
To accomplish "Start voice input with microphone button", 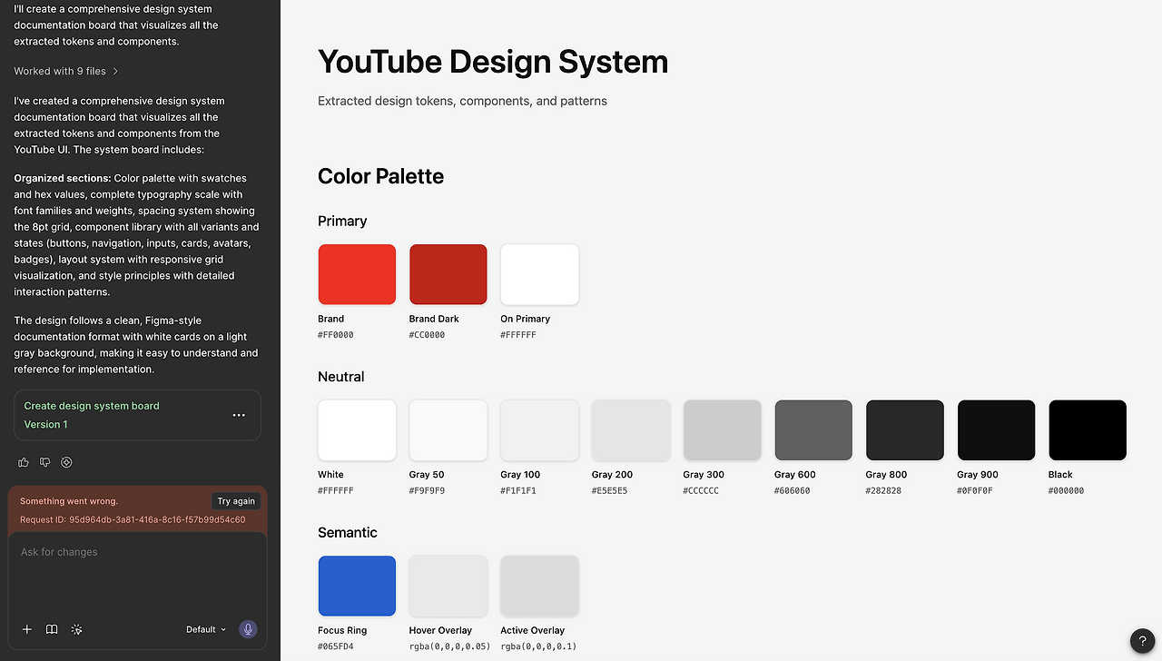I will (248, 629).
